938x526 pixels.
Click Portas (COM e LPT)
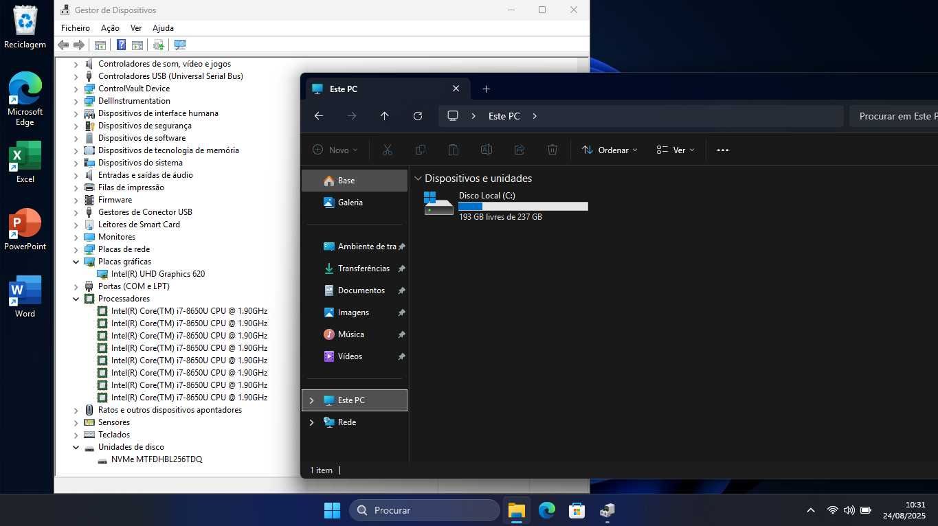134,286
